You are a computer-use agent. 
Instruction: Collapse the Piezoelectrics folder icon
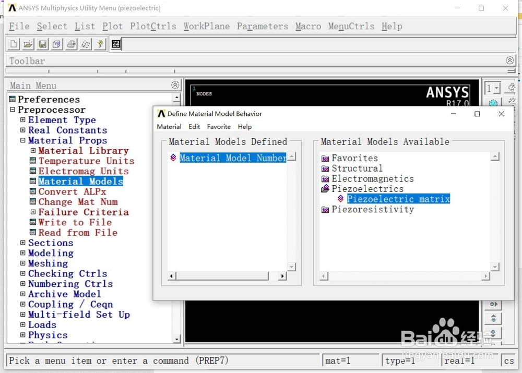click(325, 189)
